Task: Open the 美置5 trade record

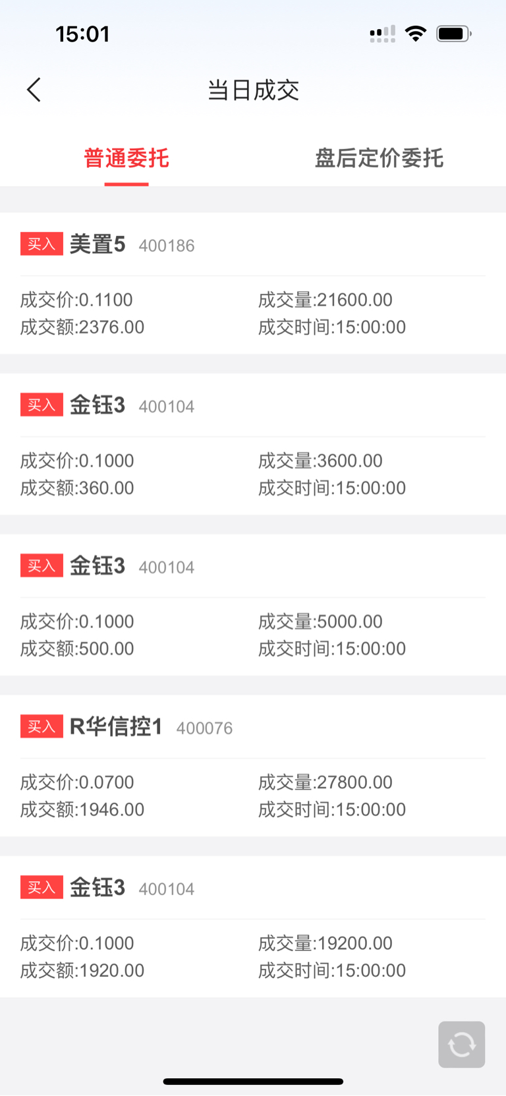Action: click(x=253, y=283)
